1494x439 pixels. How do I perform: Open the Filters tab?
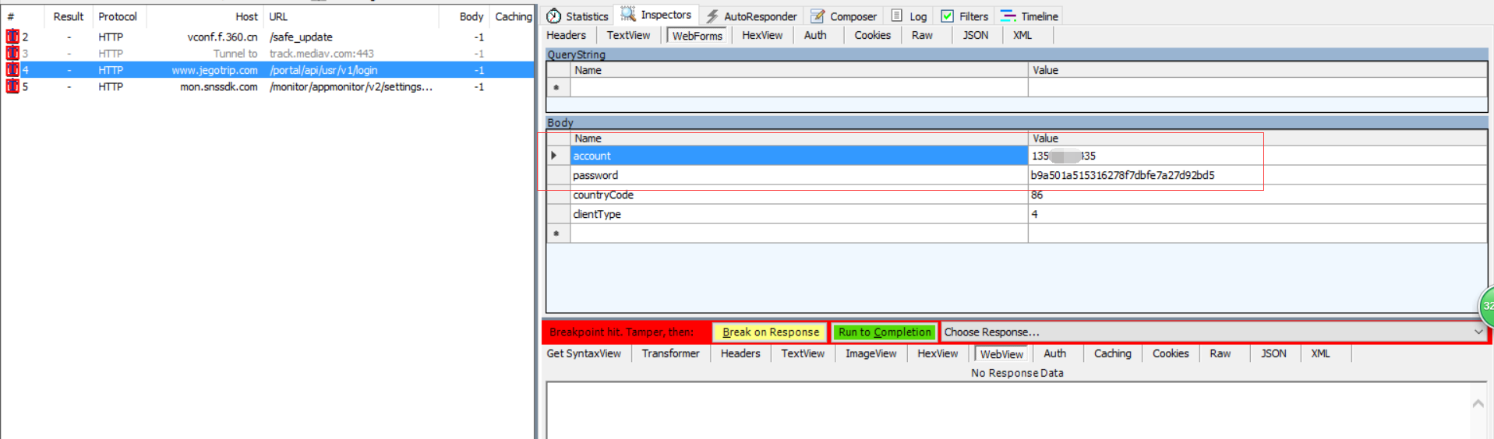pos(965,16)
